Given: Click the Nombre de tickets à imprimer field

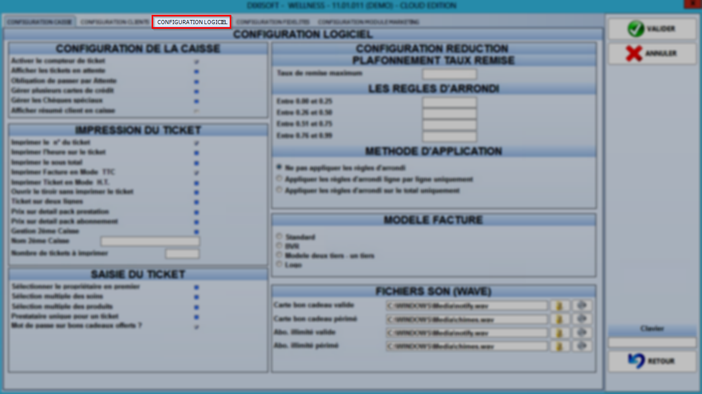Looking at the screenshot, I should coord(182,254).
